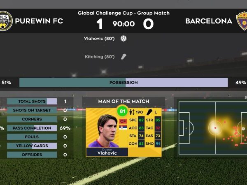Click the preferred foot boot icon
Viewport: 247px width, 185px height.
click(x=149, y=112)
